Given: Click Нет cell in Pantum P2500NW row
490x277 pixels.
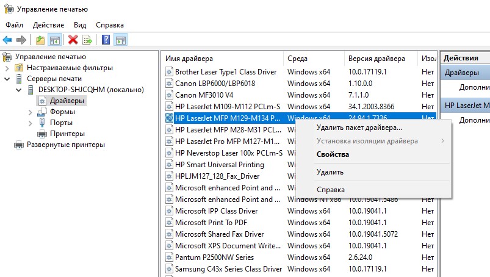Looking at the screenshot, I should pos(428,257).
